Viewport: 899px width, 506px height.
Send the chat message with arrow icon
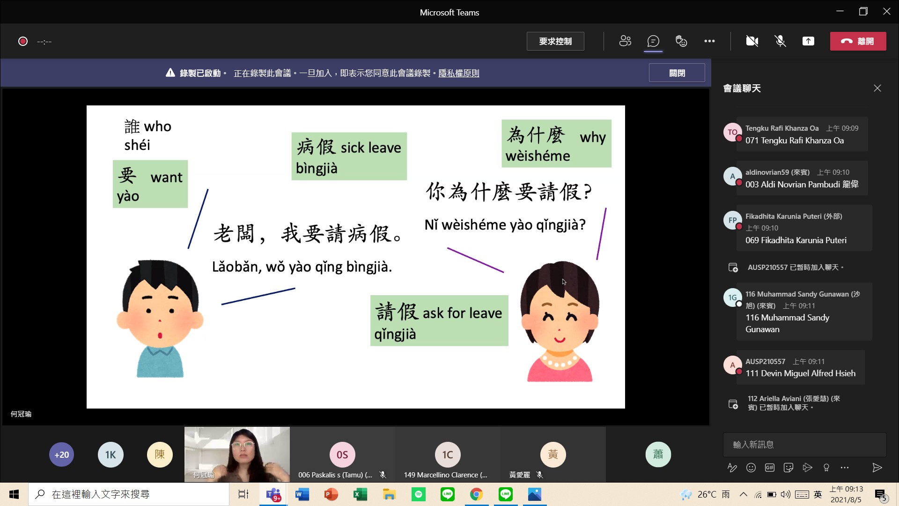click(x=877, y=468)
